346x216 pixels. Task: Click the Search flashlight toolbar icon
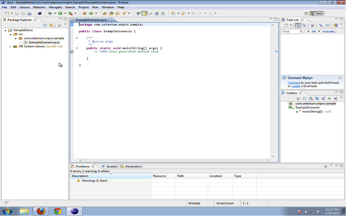(124, 14)
